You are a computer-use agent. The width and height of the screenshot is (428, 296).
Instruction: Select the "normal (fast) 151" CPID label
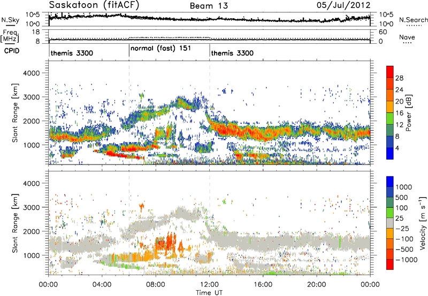coord(160,49)
